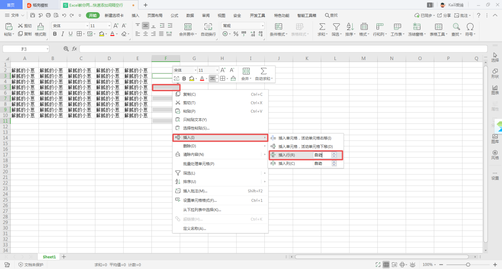This screenshot has height=269, width=502.
Task: Open the Chart (图表) panel in right sidebar
Action: coord(495,90)
